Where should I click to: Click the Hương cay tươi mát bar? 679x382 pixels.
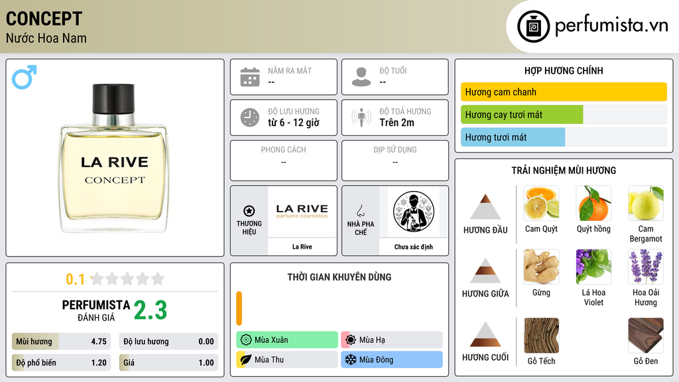tap(564, 115)
